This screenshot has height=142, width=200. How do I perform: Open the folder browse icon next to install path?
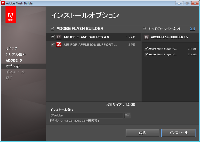tap(127, 115)
